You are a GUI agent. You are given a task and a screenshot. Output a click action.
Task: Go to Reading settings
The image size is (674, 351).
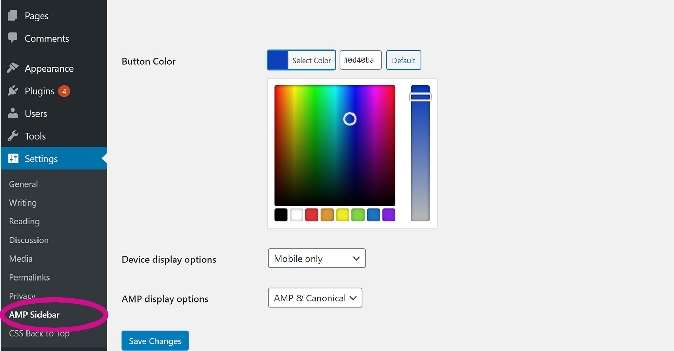coord(24,221)
